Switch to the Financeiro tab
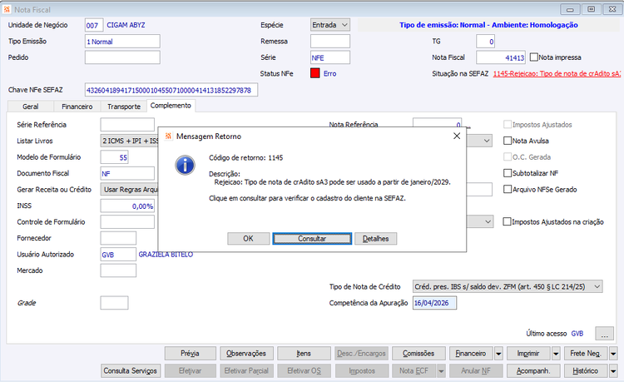The image size is (624, 382). coord(77,107)
